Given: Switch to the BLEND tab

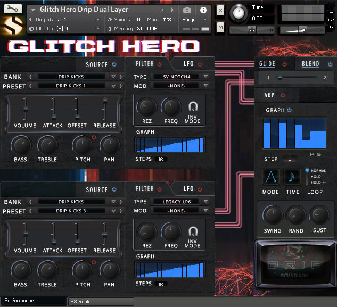Looking at the screenshot, I should pyautogui.click(x=310, y=64).
